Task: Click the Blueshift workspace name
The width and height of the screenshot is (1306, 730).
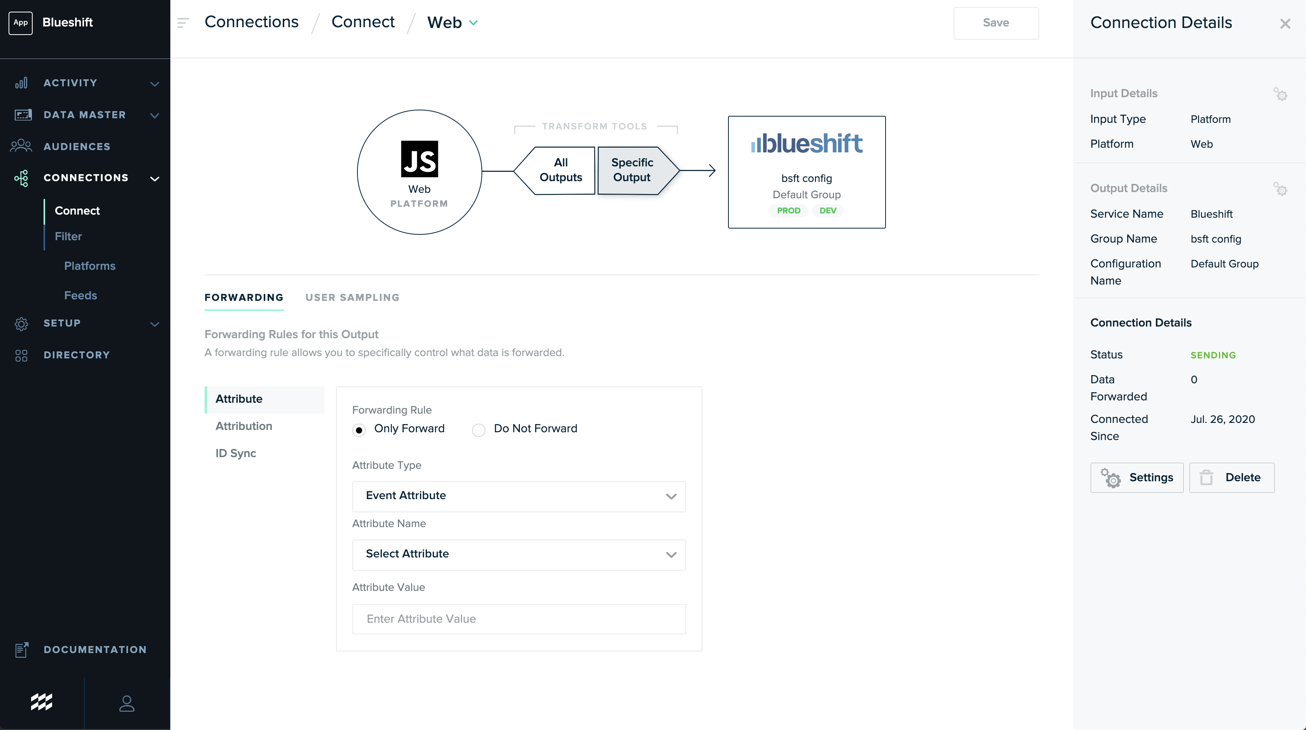Action: coord(67,22)
